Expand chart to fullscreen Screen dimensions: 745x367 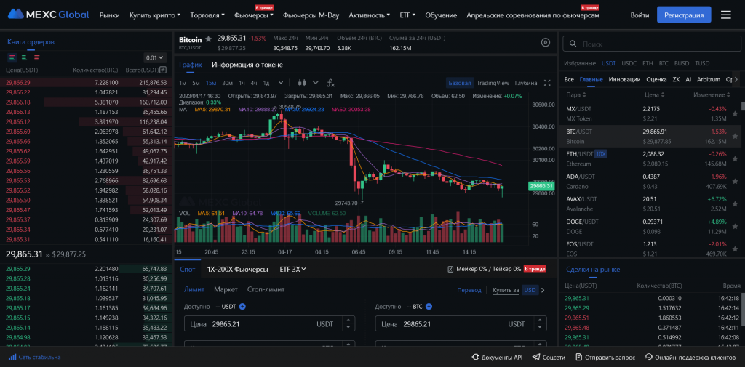point(547,83)
